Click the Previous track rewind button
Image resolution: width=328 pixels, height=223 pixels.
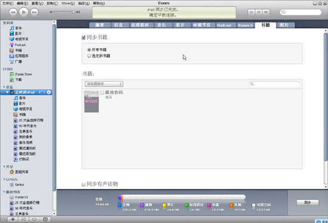pos(13,12)
